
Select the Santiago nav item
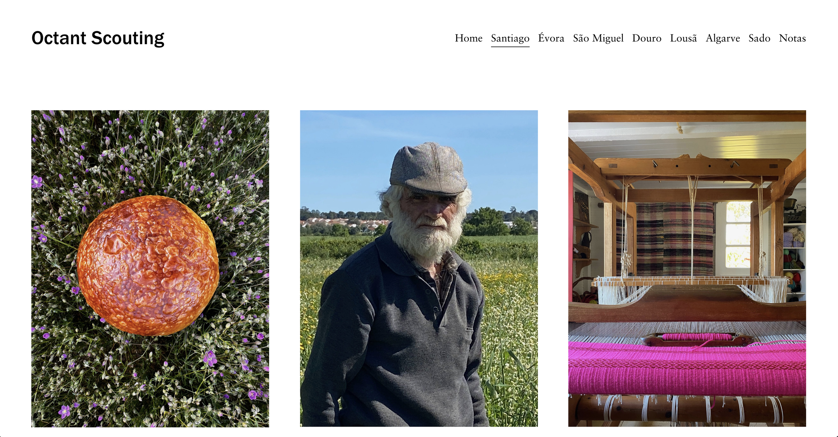(x=510, y=39)
